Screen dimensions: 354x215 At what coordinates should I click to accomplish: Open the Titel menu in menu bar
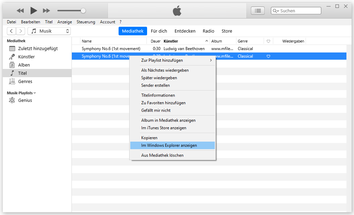click(49, 22)
